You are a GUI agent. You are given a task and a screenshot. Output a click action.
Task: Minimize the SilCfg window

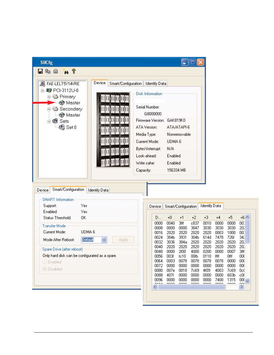click(x=185, y=62)
